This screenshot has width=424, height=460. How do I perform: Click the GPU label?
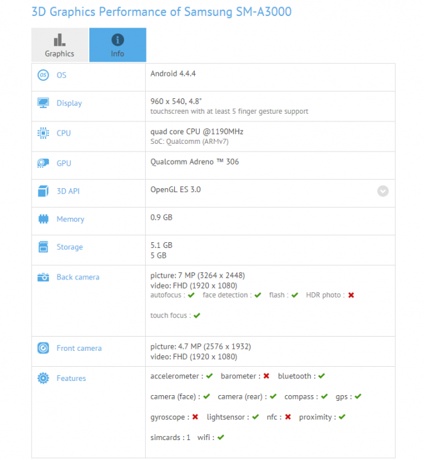click(x=64, y=163)
